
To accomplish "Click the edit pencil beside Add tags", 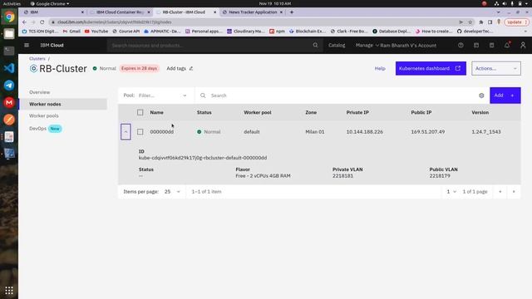I will coord(191,68).
